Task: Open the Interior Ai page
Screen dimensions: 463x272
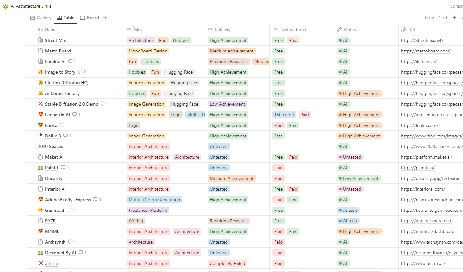Action: pos(55,189)
